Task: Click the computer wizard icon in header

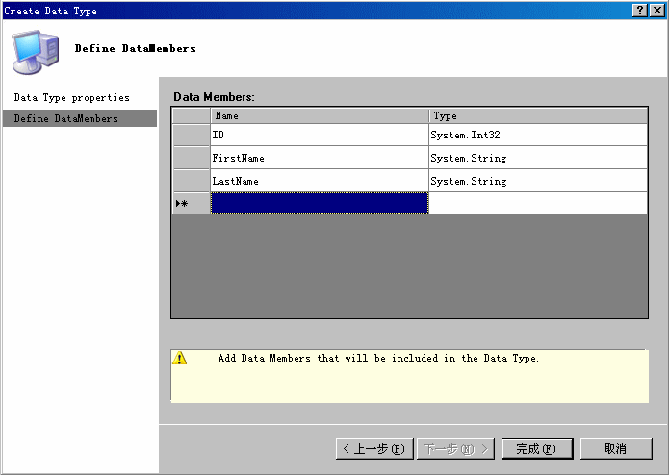Action: tap(34, 51)
